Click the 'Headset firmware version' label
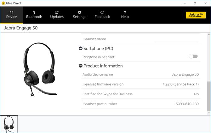 point(103,84)
